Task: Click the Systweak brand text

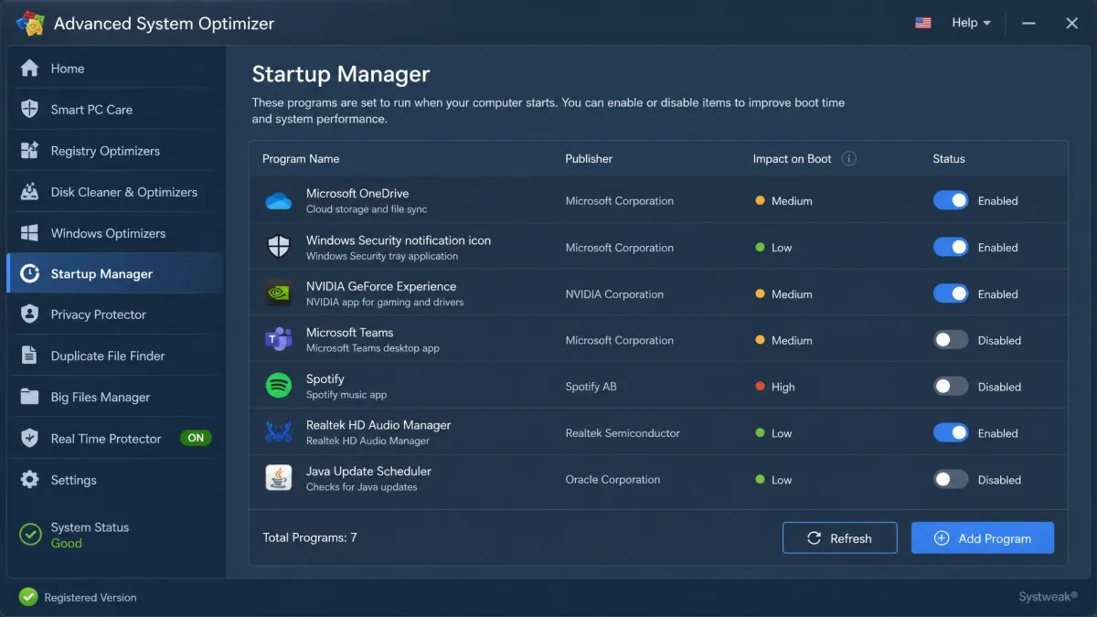Action: point(1049,597)
